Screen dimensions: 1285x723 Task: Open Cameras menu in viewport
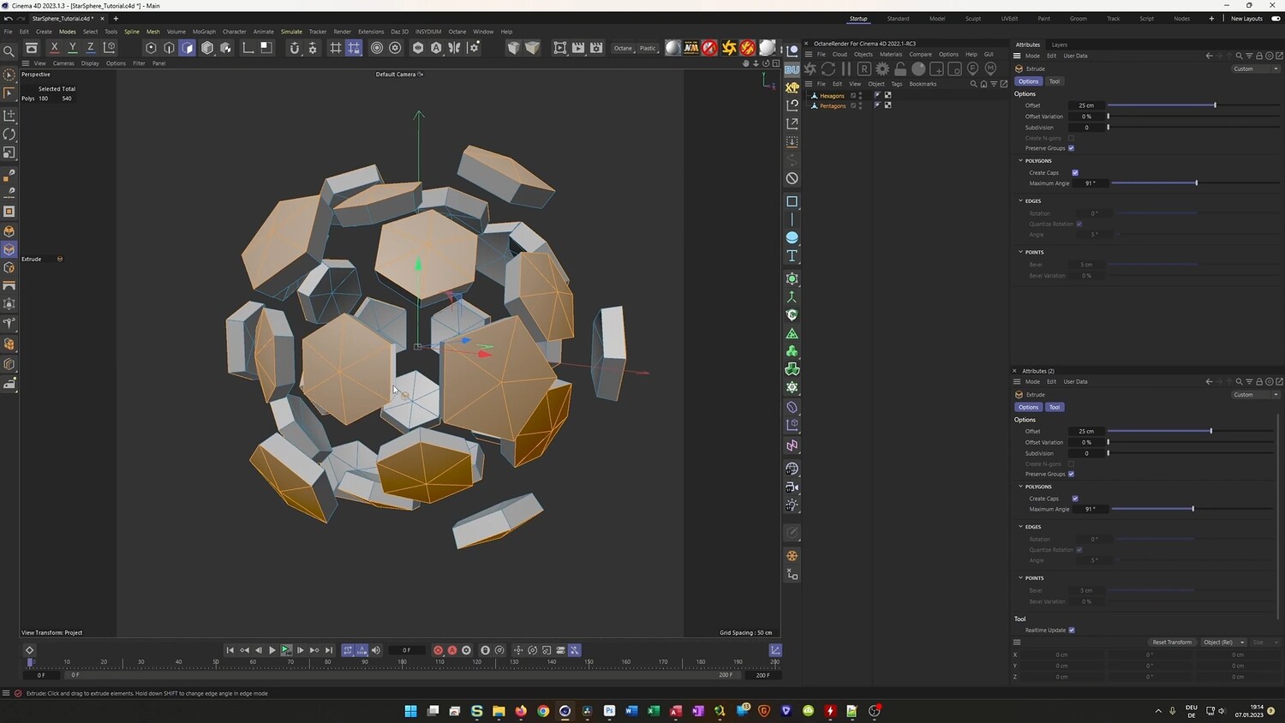(x=63, y=63)
